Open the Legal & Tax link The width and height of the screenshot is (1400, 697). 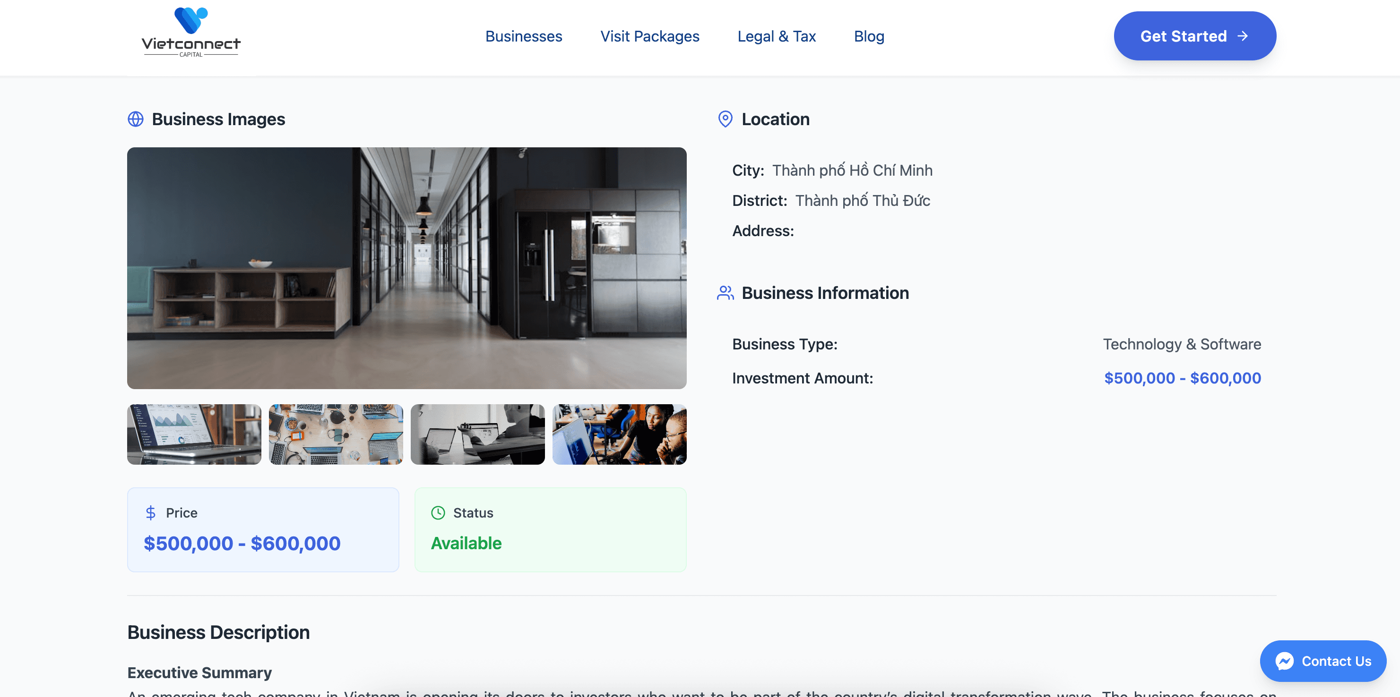(x=776, y=36)
